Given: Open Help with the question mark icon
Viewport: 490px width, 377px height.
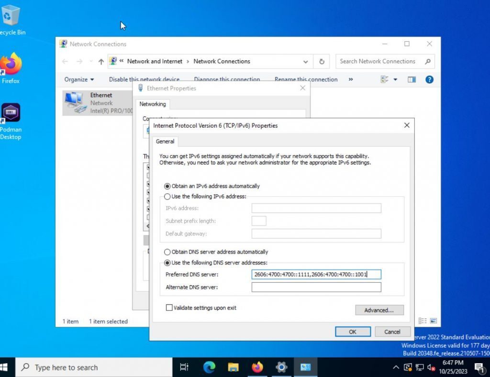Looking at the screenshot, I should (429, 79).
